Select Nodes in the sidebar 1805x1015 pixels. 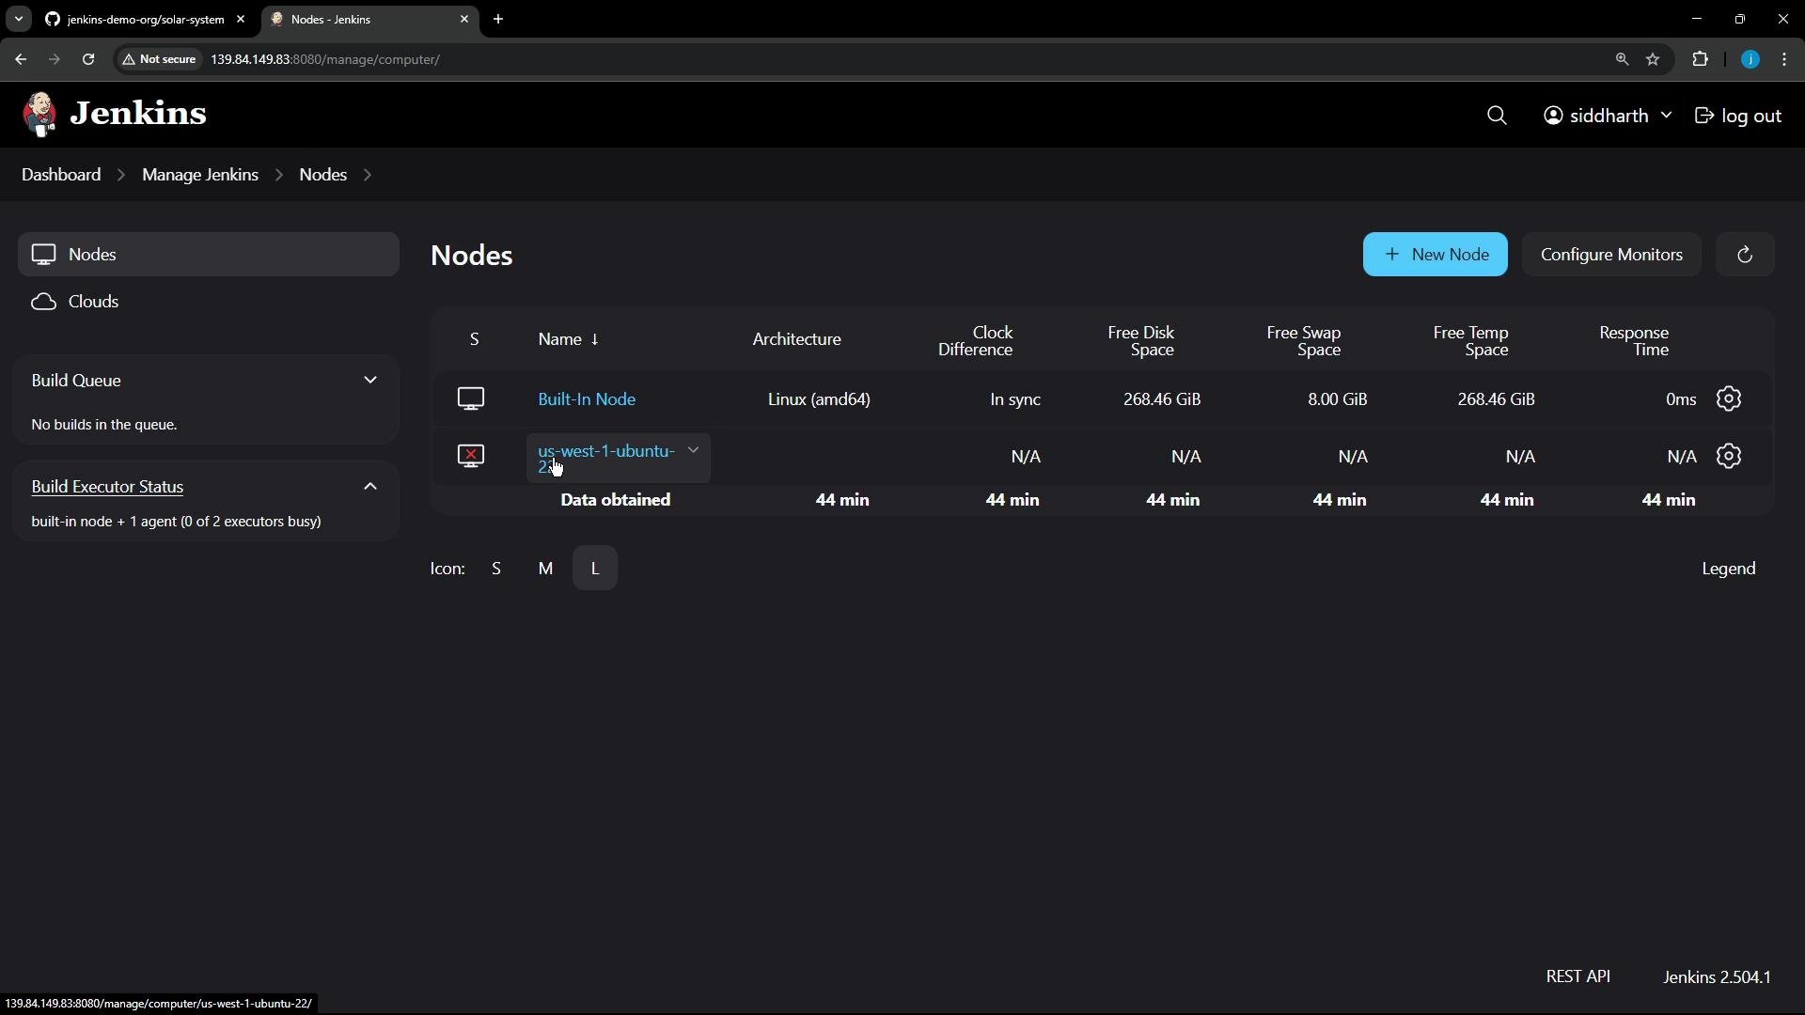click(x=209, y=255)
